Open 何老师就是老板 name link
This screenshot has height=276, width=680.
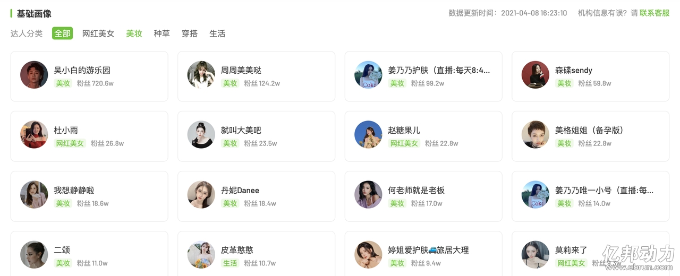coord(416,190)
